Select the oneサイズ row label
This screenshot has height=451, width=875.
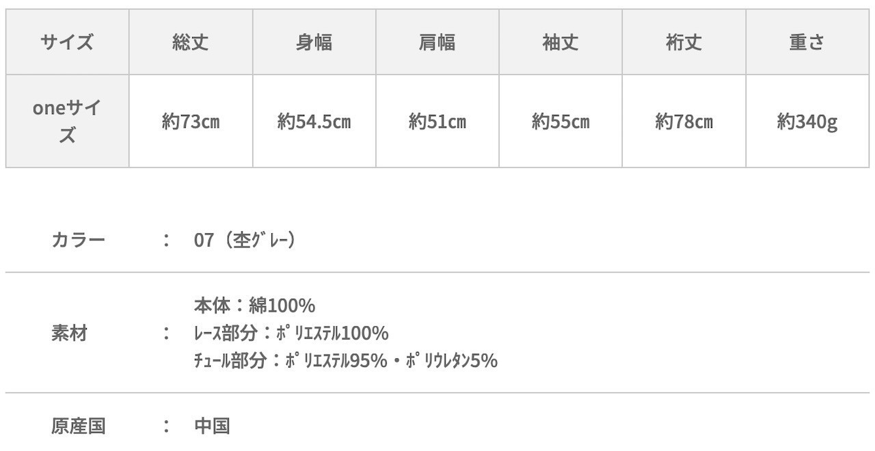(x=67, y=121)
